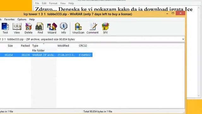Sort by the Modified column header
This screenshot has width=202, height=114.
point(63,46)
